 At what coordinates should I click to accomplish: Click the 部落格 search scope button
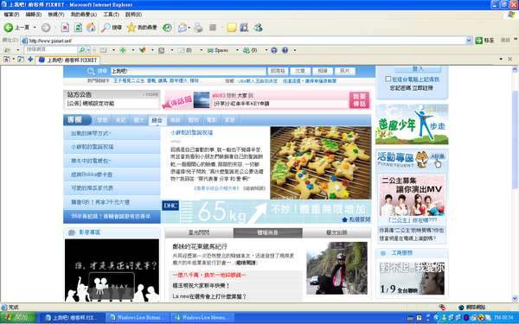(x=278, y=71)
